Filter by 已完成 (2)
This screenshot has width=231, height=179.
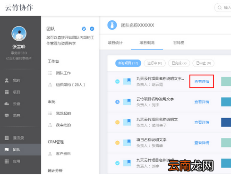pyautogui.click(x=179, y=63)
